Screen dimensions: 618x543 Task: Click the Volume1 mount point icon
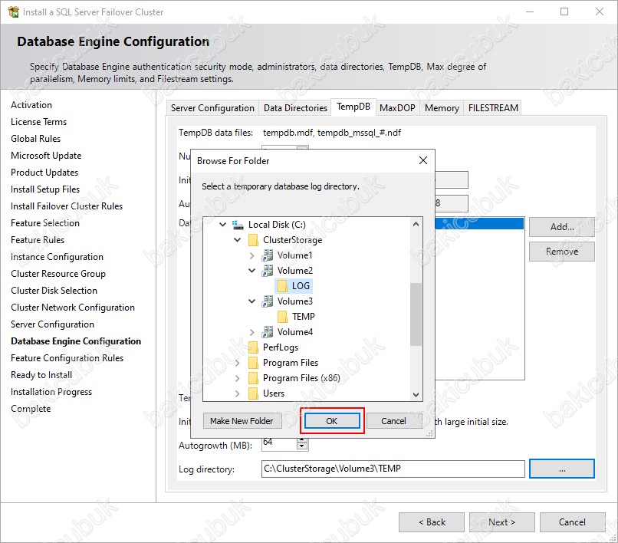[x=268, y=255]
